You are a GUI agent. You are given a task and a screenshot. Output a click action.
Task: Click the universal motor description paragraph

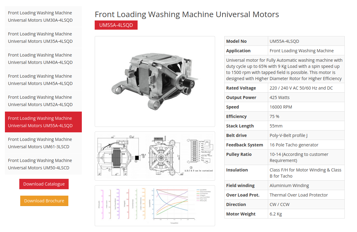click(x=284, y=69)
